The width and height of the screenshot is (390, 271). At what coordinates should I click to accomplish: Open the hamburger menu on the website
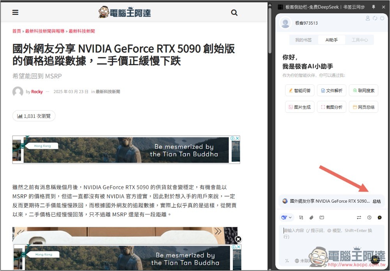15,12
